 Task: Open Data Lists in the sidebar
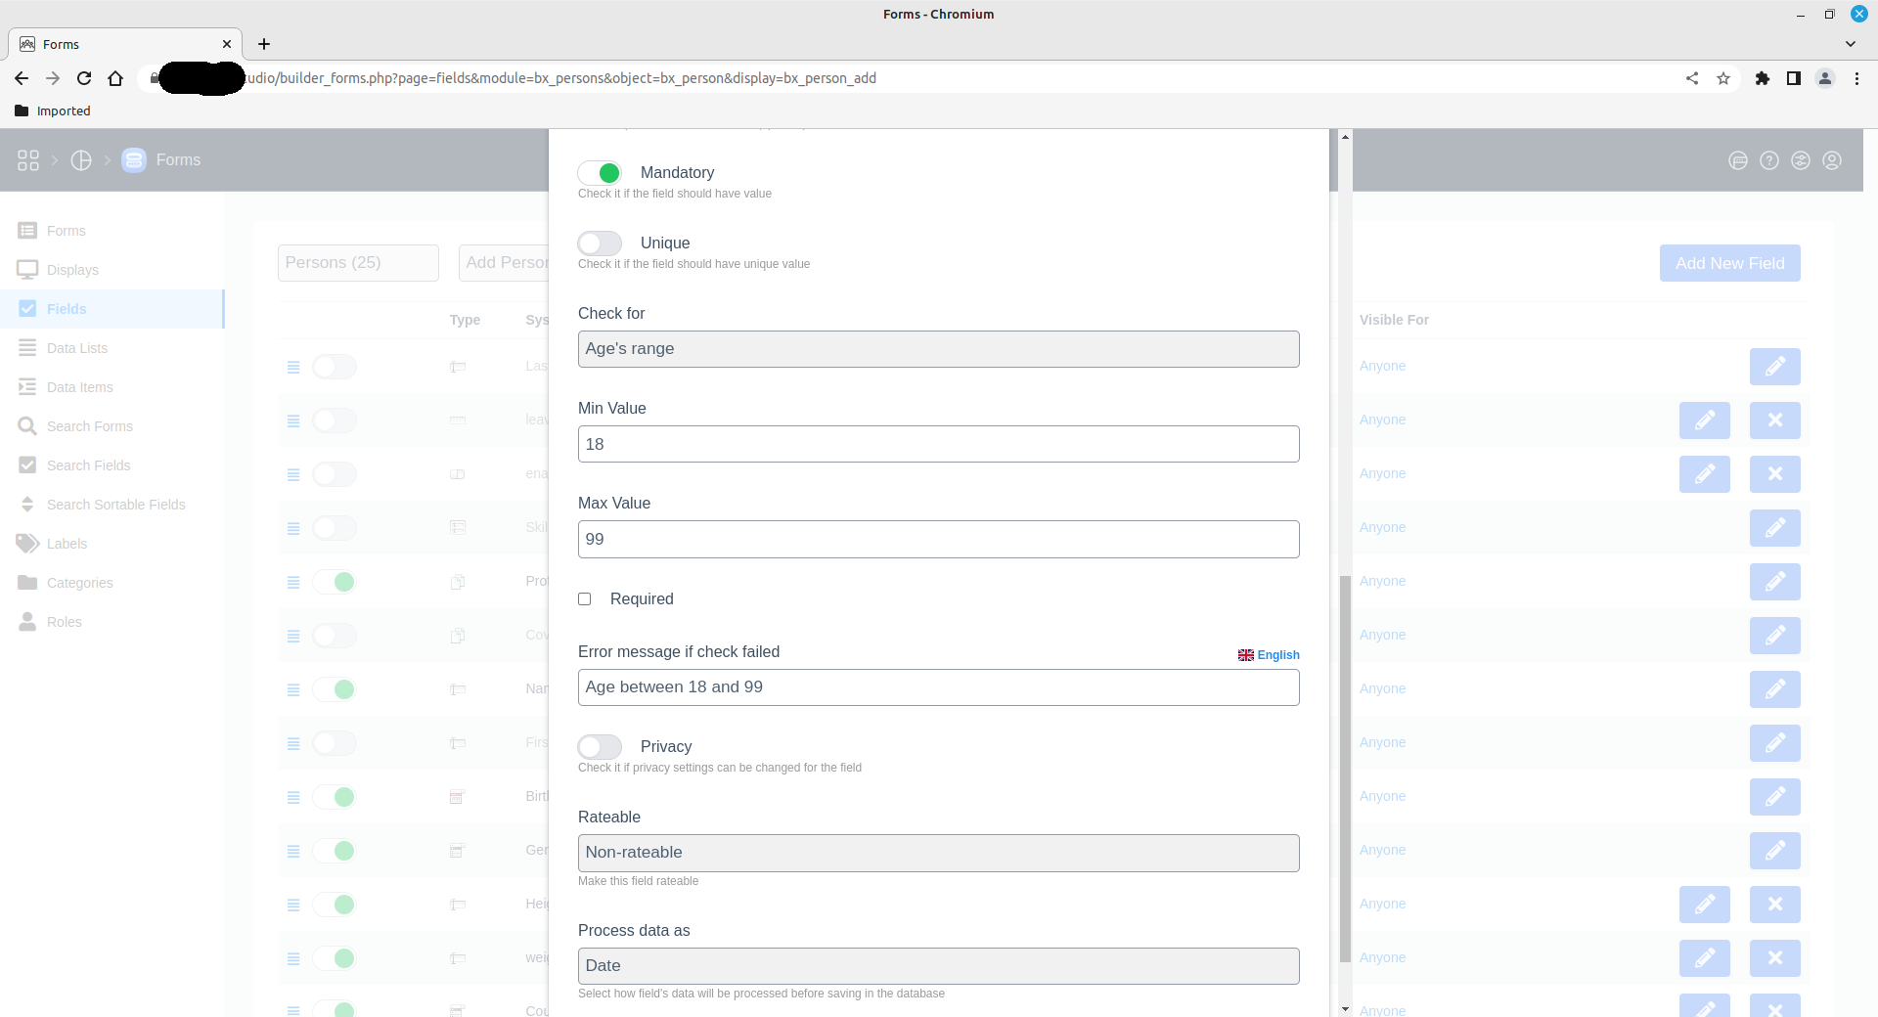point(77,348)
